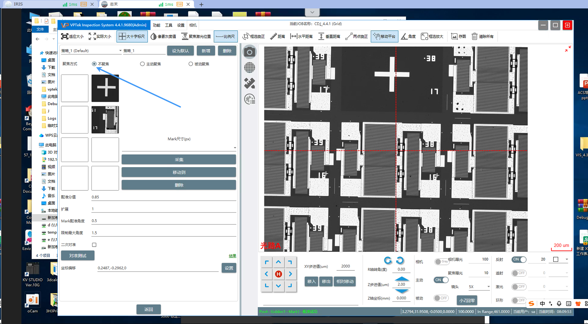Select the 被动聚焦 (passive focus) radio button
This screenshot has width=588, height=324.
[190, 64]
